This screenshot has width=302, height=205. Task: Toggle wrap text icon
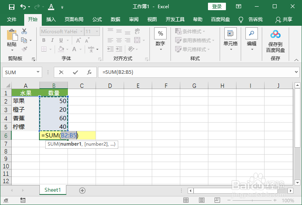pyautogui.click(x=137, y=31)
